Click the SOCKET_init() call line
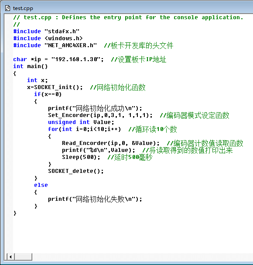Viewport: 253px width, 265px height. click(55, 87)
